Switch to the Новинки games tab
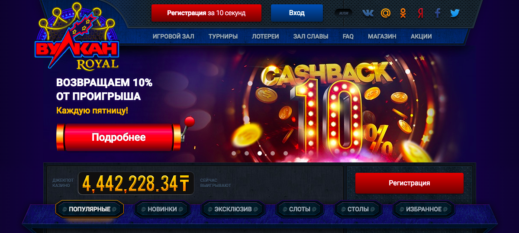 tap(162, 209)
